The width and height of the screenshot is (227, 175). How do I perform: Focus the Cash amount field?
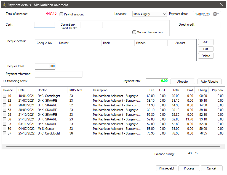[x=45, y=25]
